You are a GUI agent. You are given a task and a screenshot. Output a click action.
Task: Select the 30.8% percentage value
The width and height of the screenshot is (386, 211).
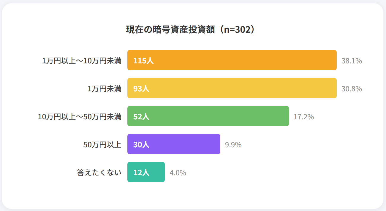pos(352,89)
